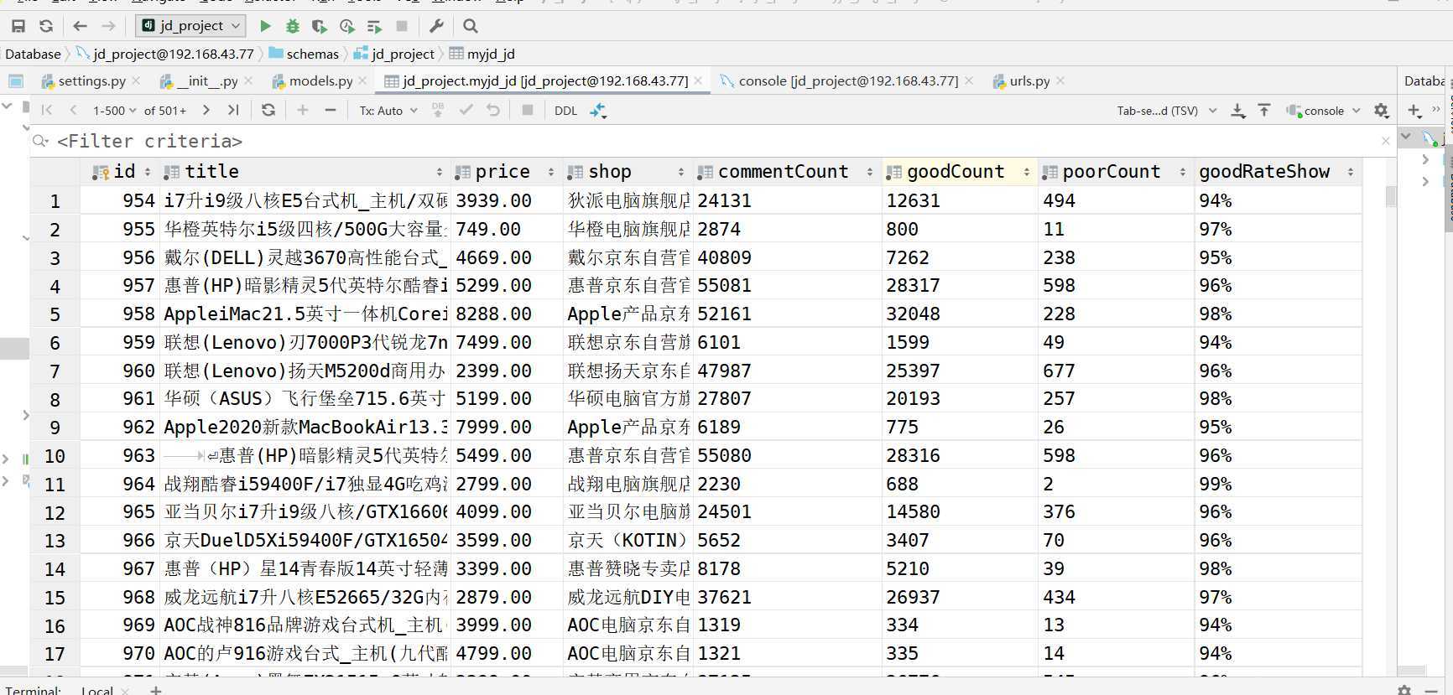Select the cell with price 8288.00
Viewport: 1453px width, 695px height.
pos(506,314)
